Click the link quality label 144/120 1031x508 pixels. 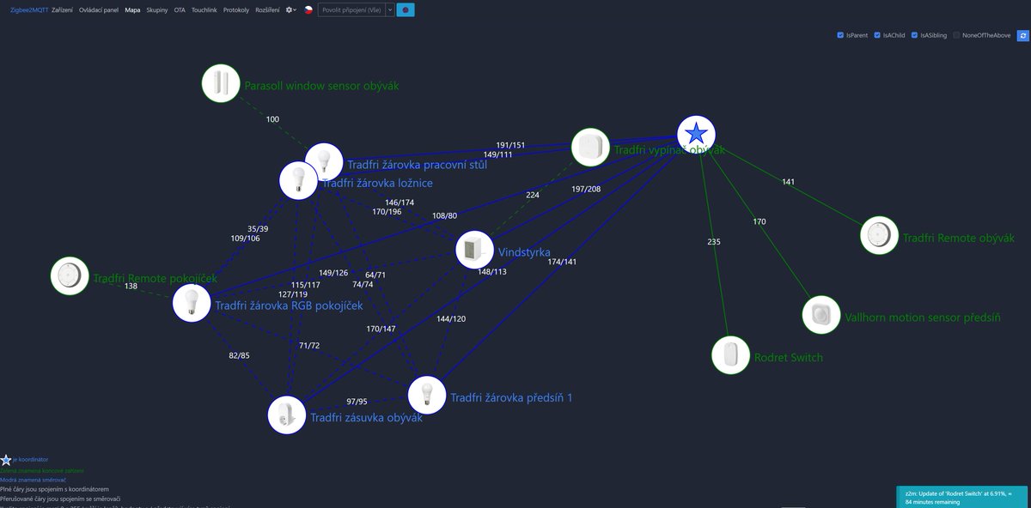pyautogui.click(x=451, y=319)
